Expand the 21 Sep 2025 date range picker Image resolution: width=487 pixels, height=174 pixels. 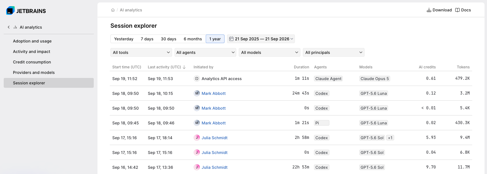[261, 39]
